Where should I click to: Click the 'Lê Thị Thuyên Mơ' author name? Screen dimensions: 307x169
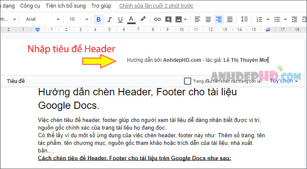click(x=246, y=60)
